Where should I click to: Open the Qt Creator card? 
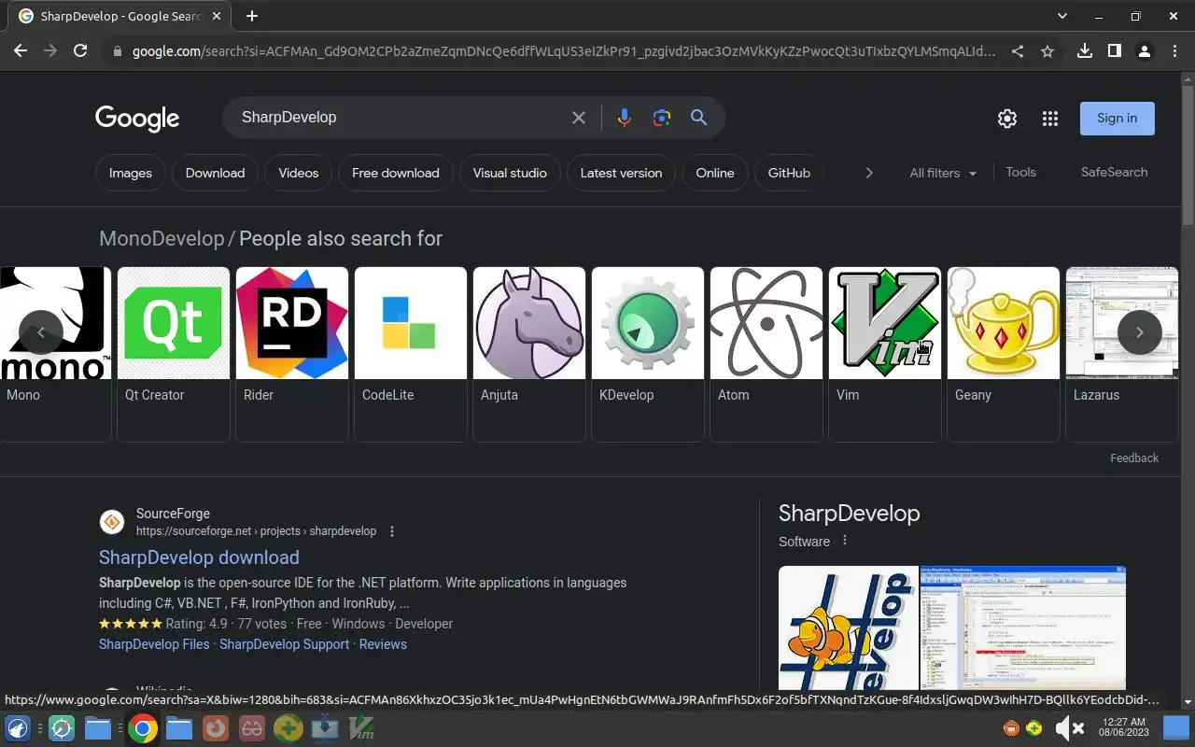click(x=174, y=354)
